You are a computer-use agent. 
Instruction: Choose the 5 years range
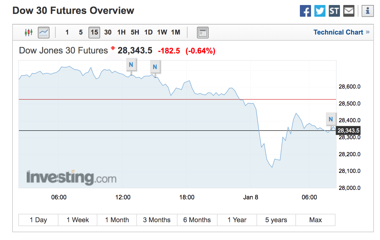276,220
